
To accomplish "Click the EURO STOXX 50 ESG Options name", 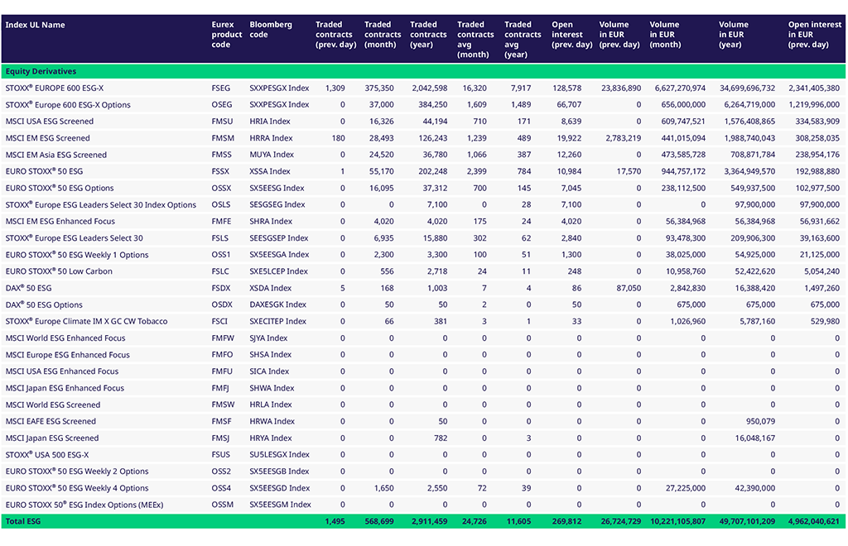I will (60, 188).
